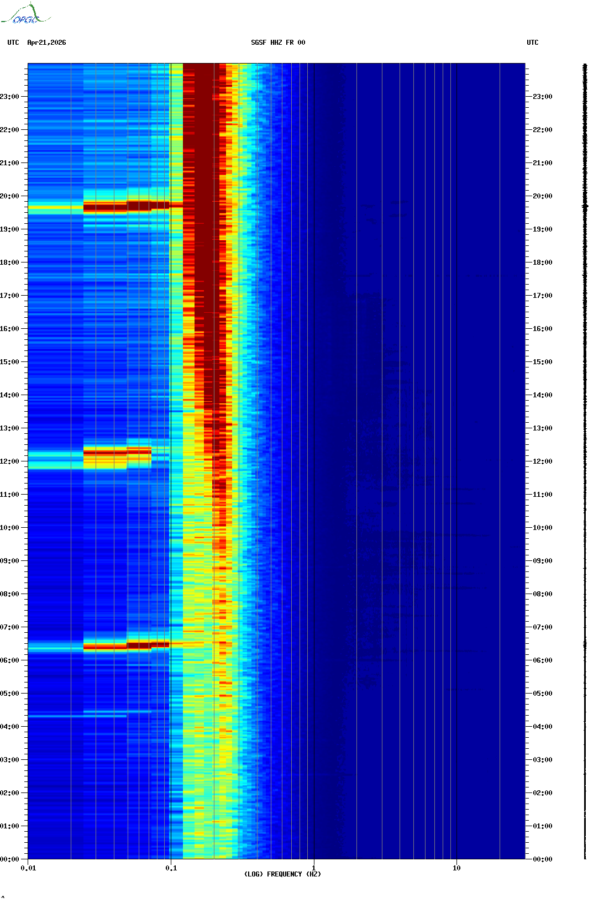Image resolution: width=609 pixels, height=903 pixels.
Task: Click the 08:00 label on the right time axis
Action: coord(543,594)
